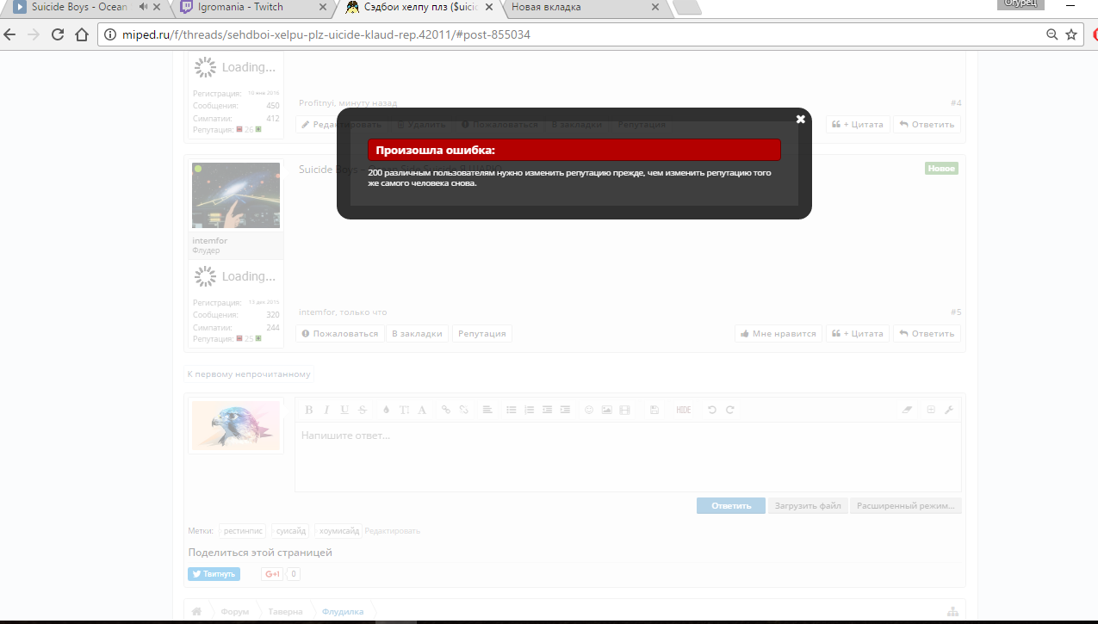Insert an unordered bullet list
Image resolution: width=1098 pixels, height=624 pixels.
click(511, 410)
